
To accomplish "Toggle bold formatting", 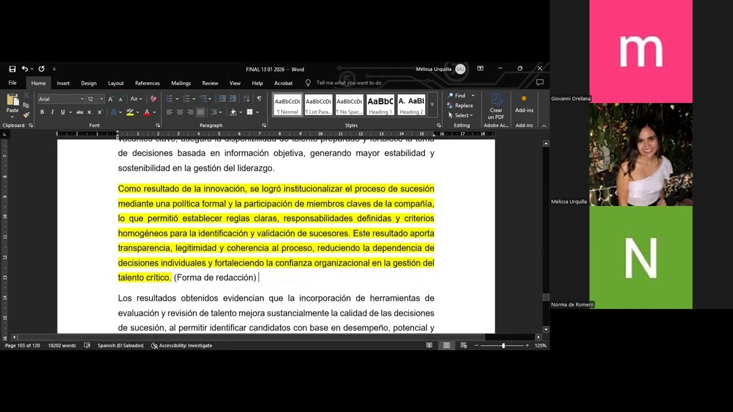I will pos(42,112).
